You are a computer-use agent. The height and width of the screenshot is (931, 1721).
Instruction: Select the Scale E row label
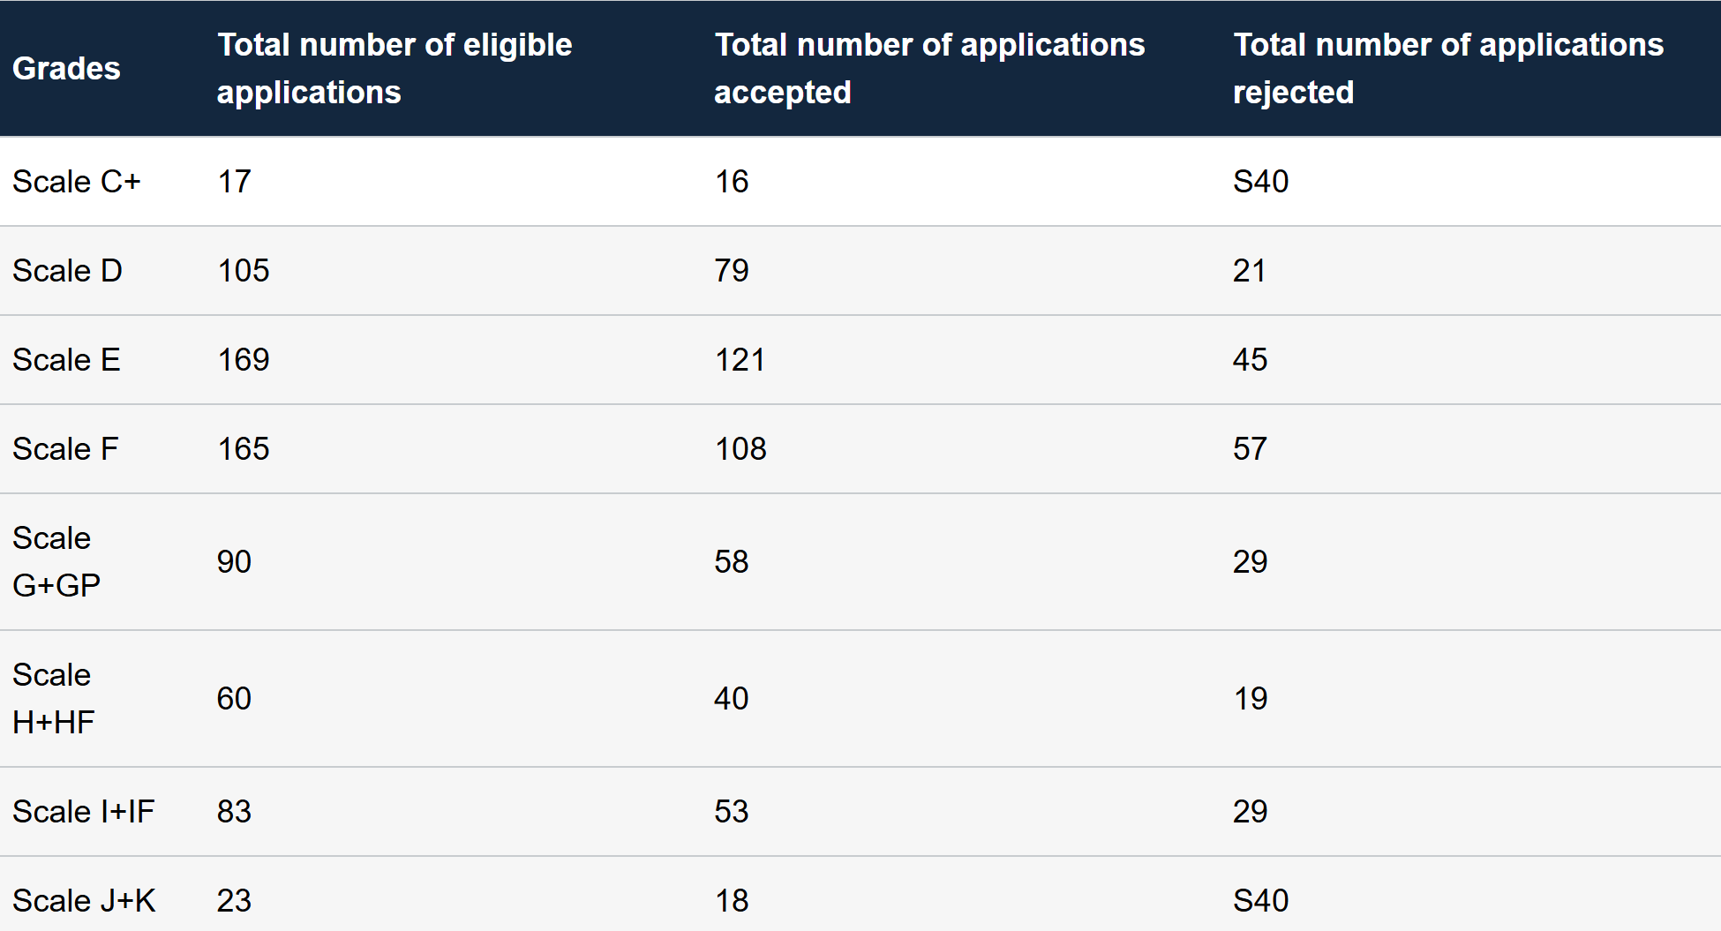66,360
